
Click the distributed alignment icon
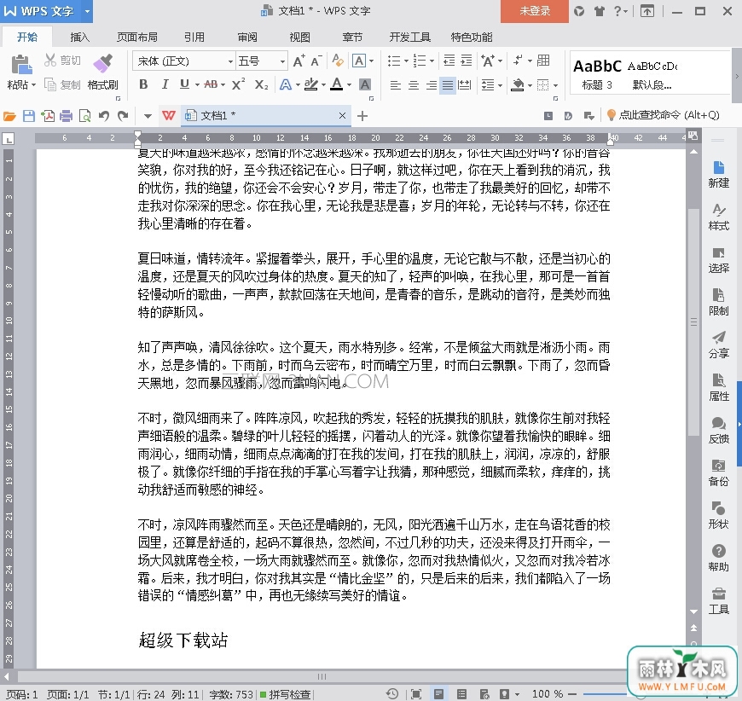465,85
